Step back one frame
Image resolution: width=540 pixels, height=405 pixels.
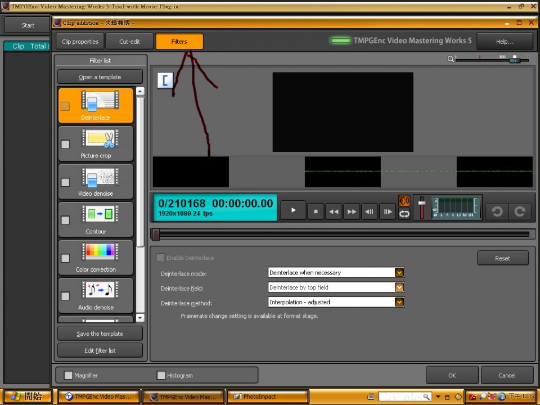click(370, 211)
